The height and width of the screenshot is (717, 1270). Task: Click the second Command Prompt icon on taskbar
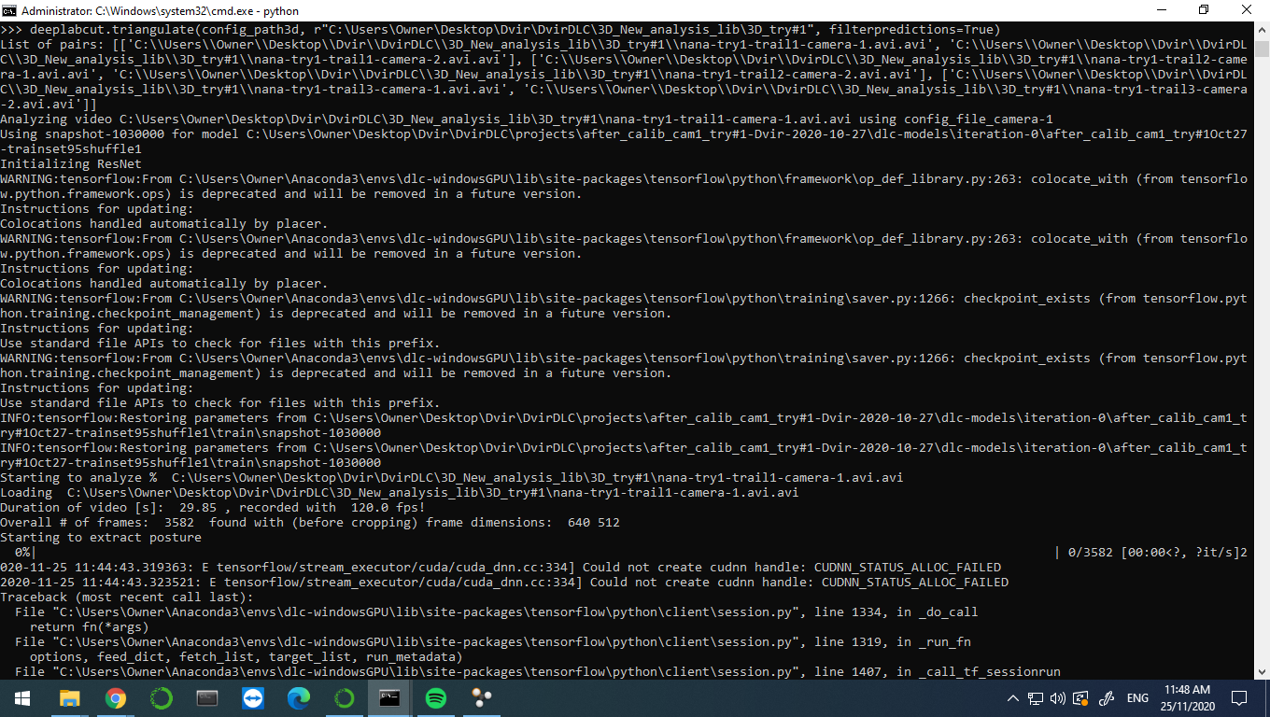coord(205,697)
